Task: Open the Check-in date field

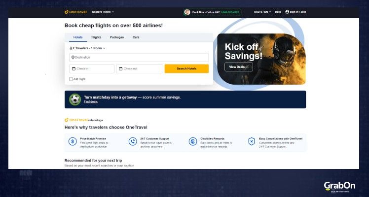Action: (92, 68)
